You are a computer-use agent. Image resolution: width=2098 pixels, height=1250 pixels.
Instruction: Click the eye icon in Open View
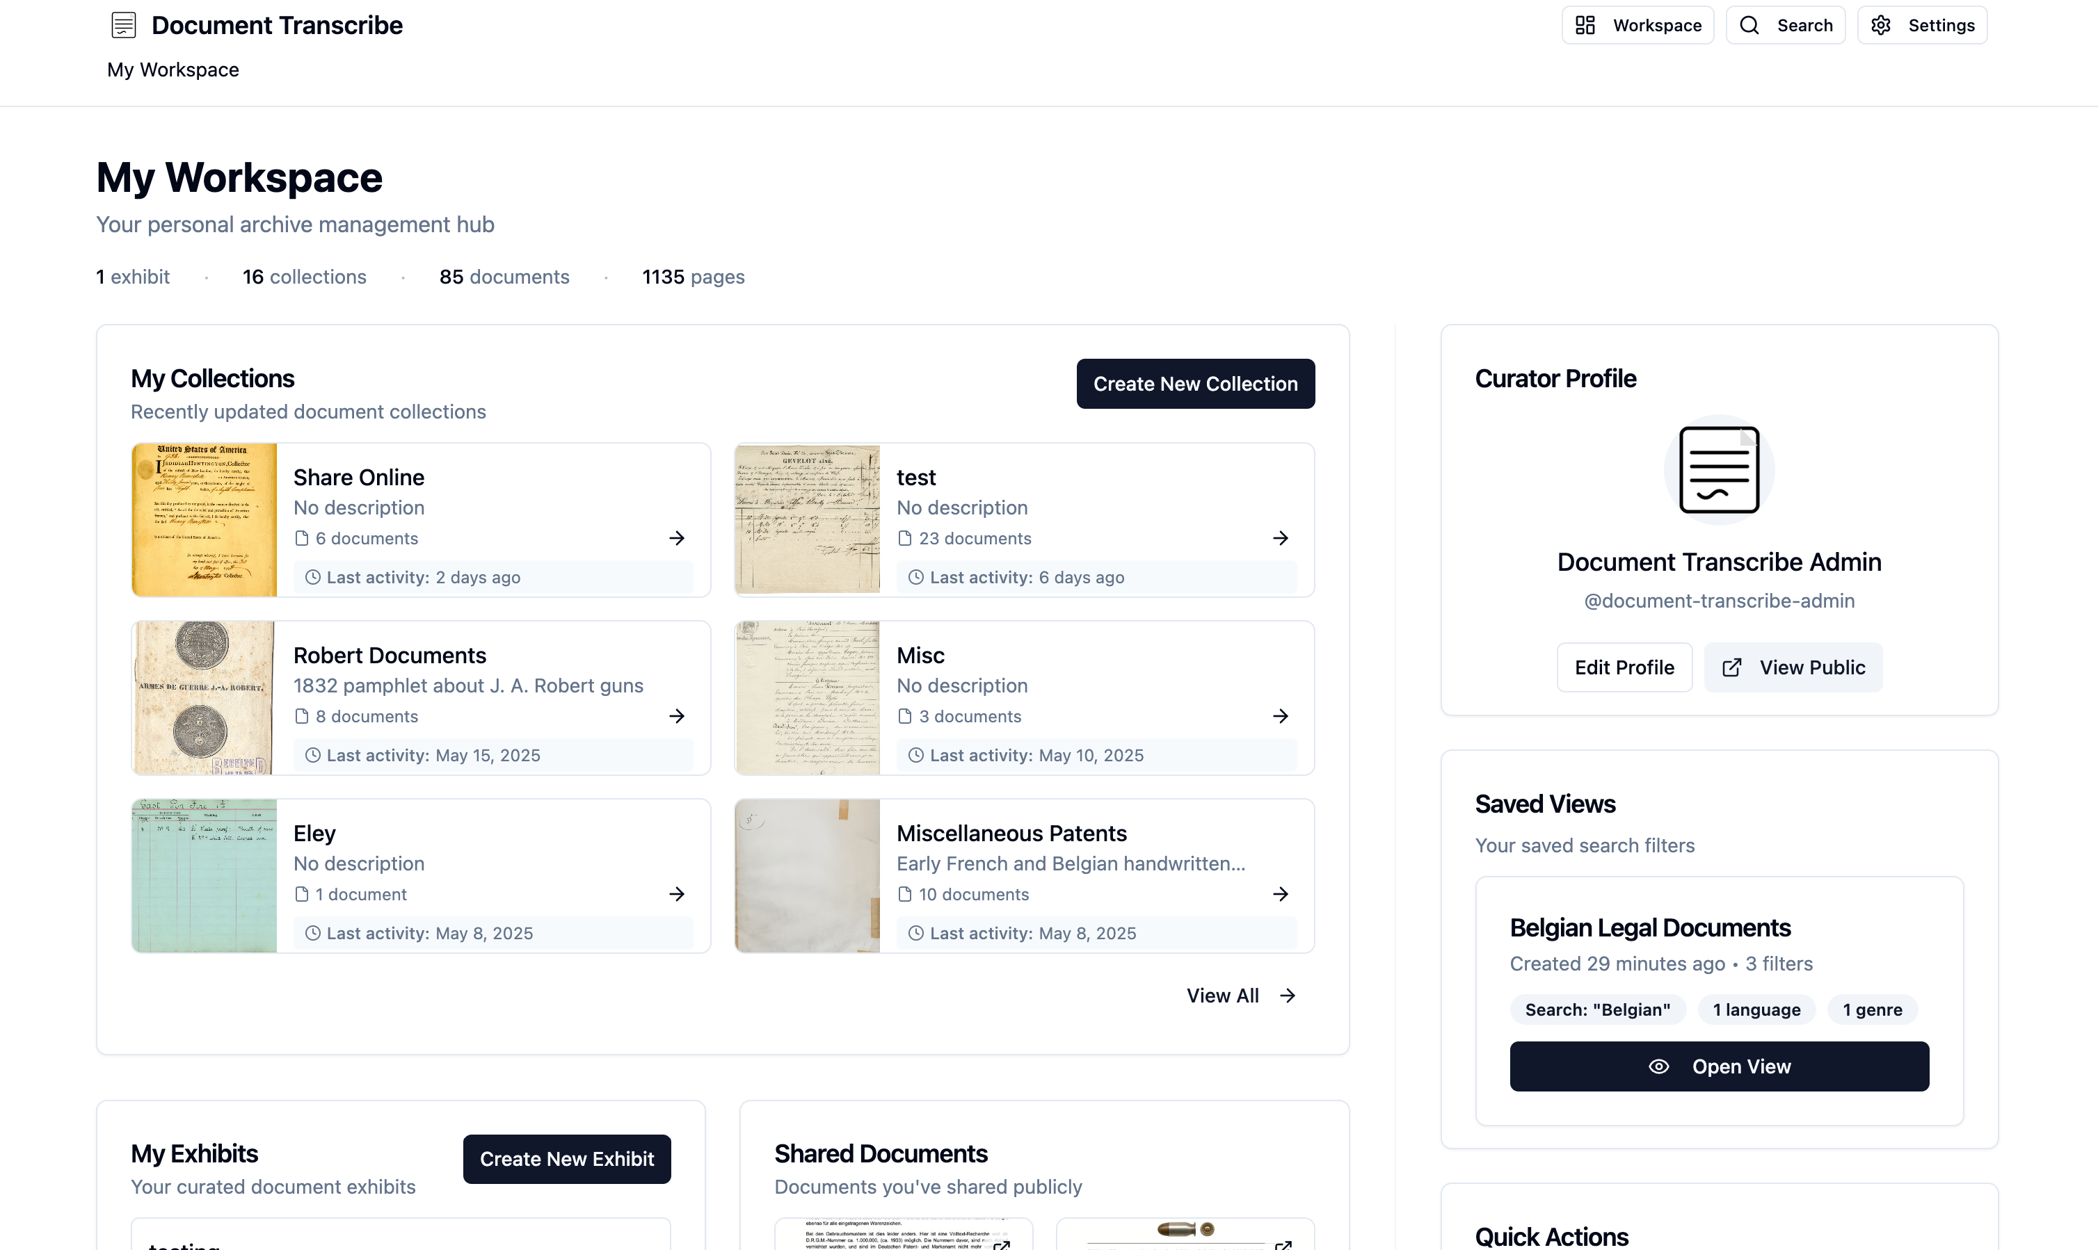1658,1066
